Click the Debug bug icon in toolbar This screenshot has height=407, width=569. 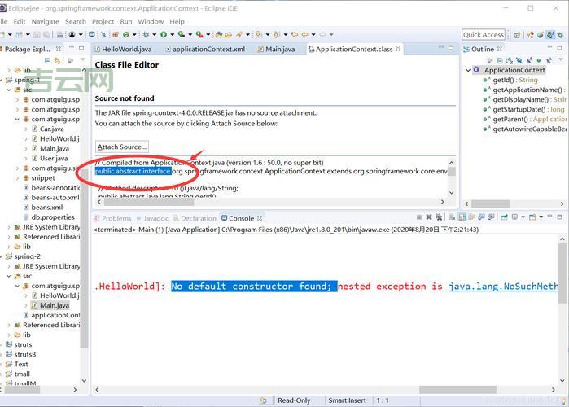[146, 34]
